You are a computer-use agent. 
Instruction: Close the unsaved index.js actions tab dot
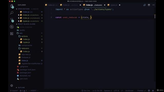(80, 5)
